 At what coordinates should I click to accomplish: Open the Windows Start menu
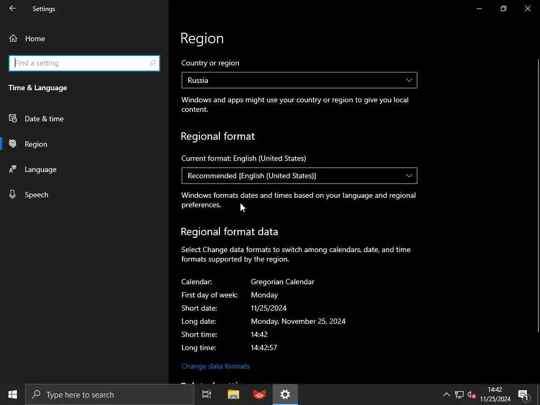point(13,394)
